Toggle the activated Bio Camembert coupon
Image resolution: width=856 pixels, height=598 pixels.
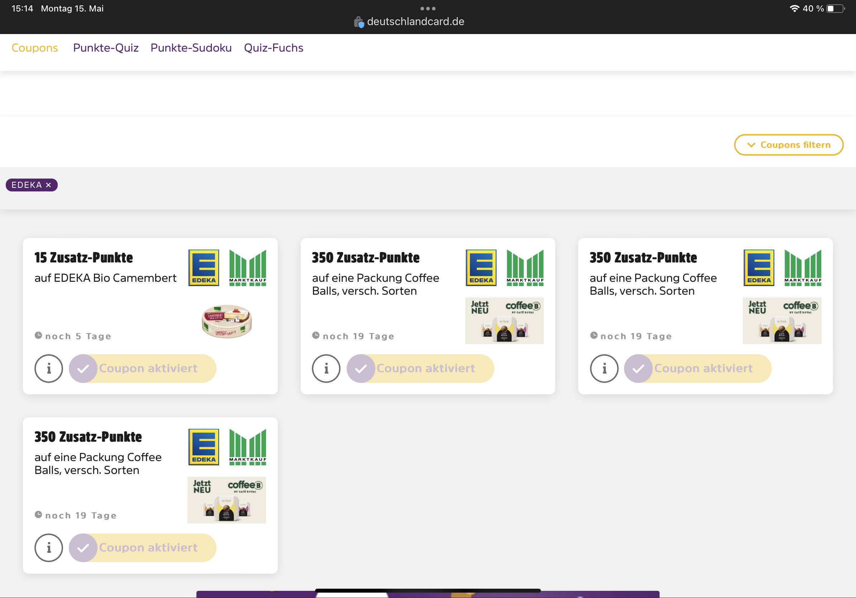point(142,368)
